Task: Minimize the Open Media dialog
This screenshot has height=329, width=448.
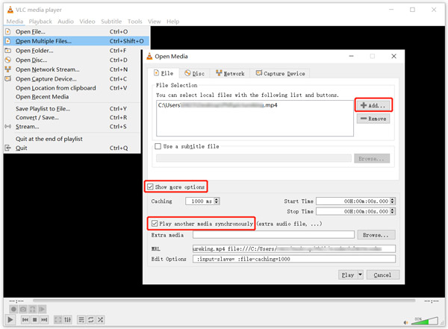Action: (351, 56)
